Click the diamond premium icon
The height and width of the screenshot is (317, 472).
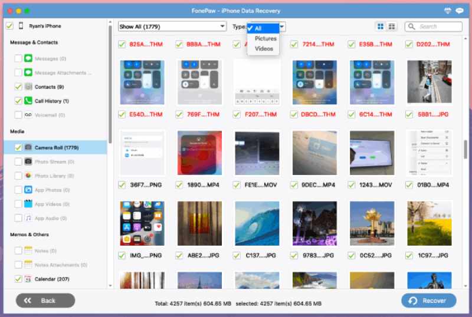click(446, 11)
